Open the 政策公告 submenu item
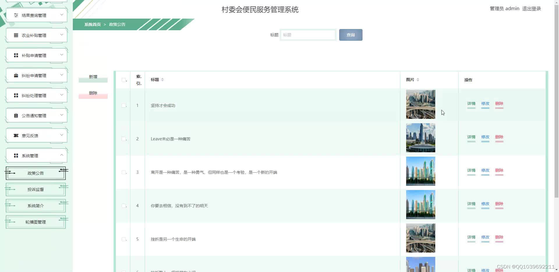 click(36, 173)
